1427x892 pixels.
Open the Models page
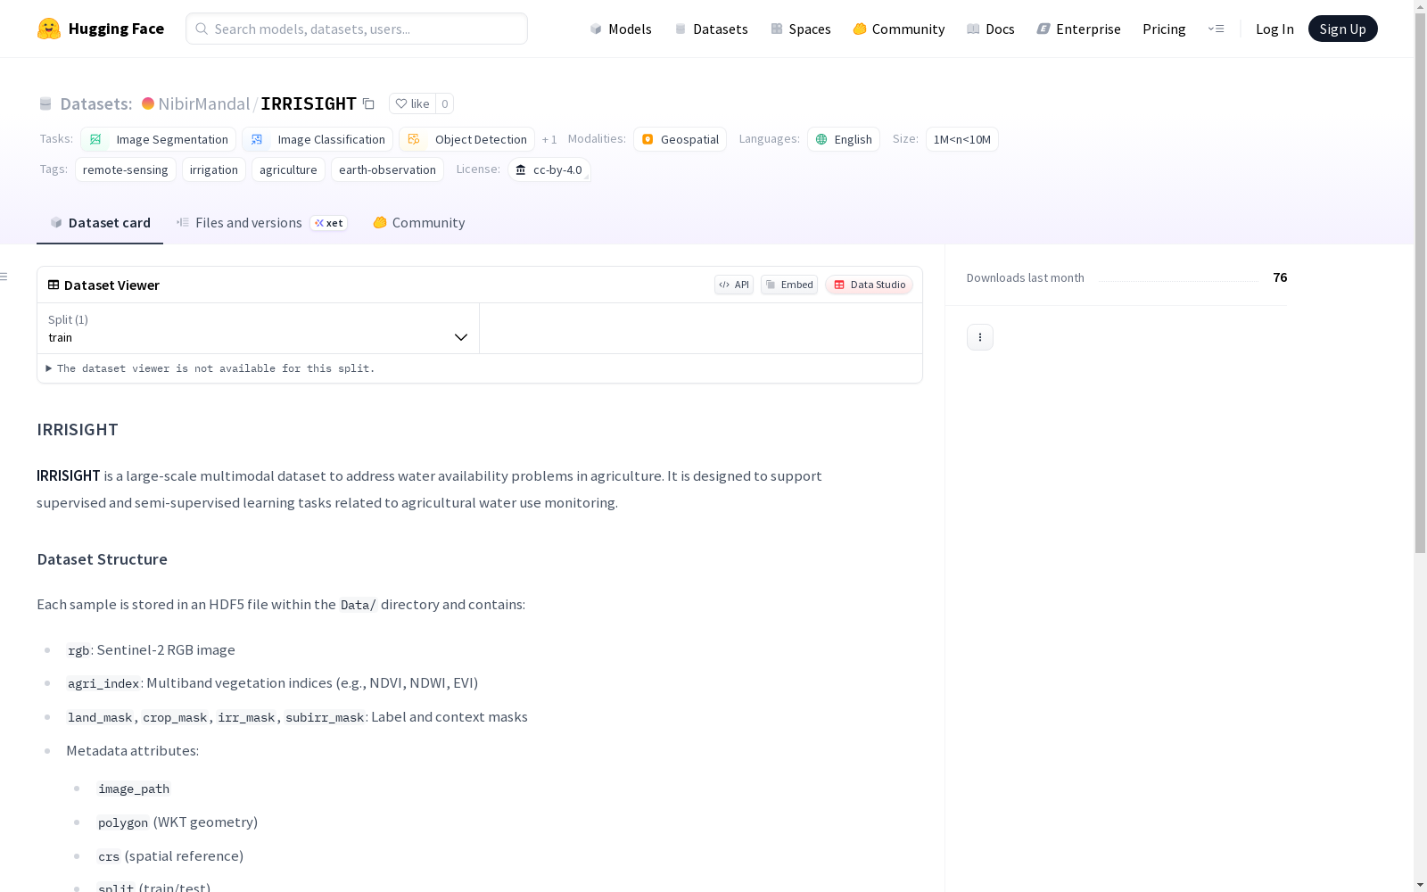pyautogui.click(x=621, y=29)
